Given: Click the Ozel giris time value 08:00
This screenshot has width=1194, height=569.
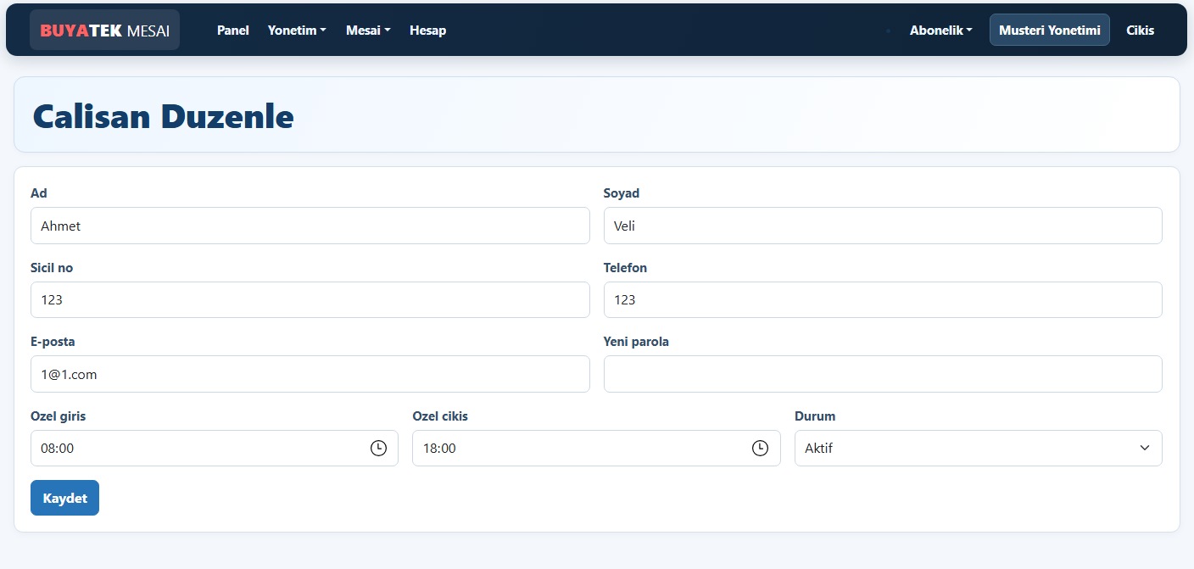Looking at the screenshot, I should tap(58, 449).
